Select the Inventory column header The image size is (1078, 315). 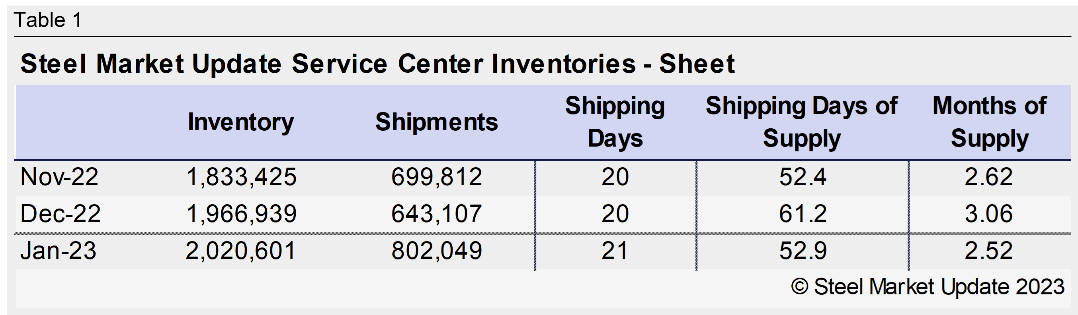click(x=240, y=122)
